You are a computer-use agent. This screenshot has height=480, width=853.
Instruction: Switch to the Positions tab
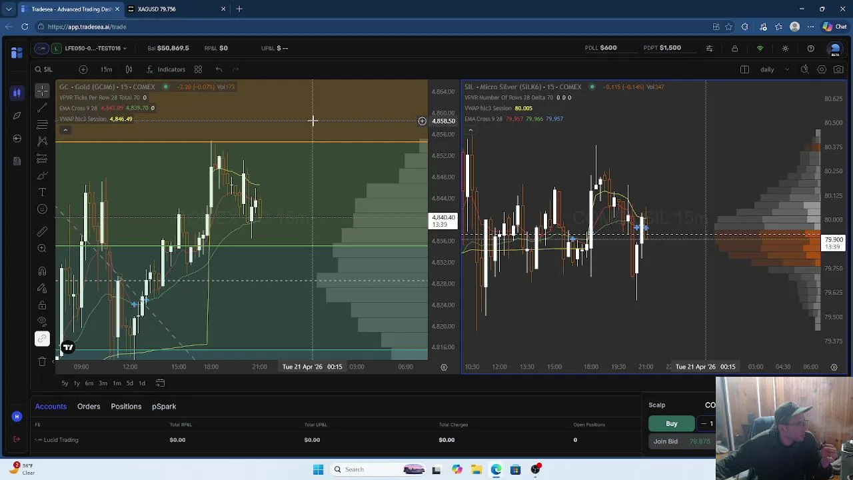point(126,406)
